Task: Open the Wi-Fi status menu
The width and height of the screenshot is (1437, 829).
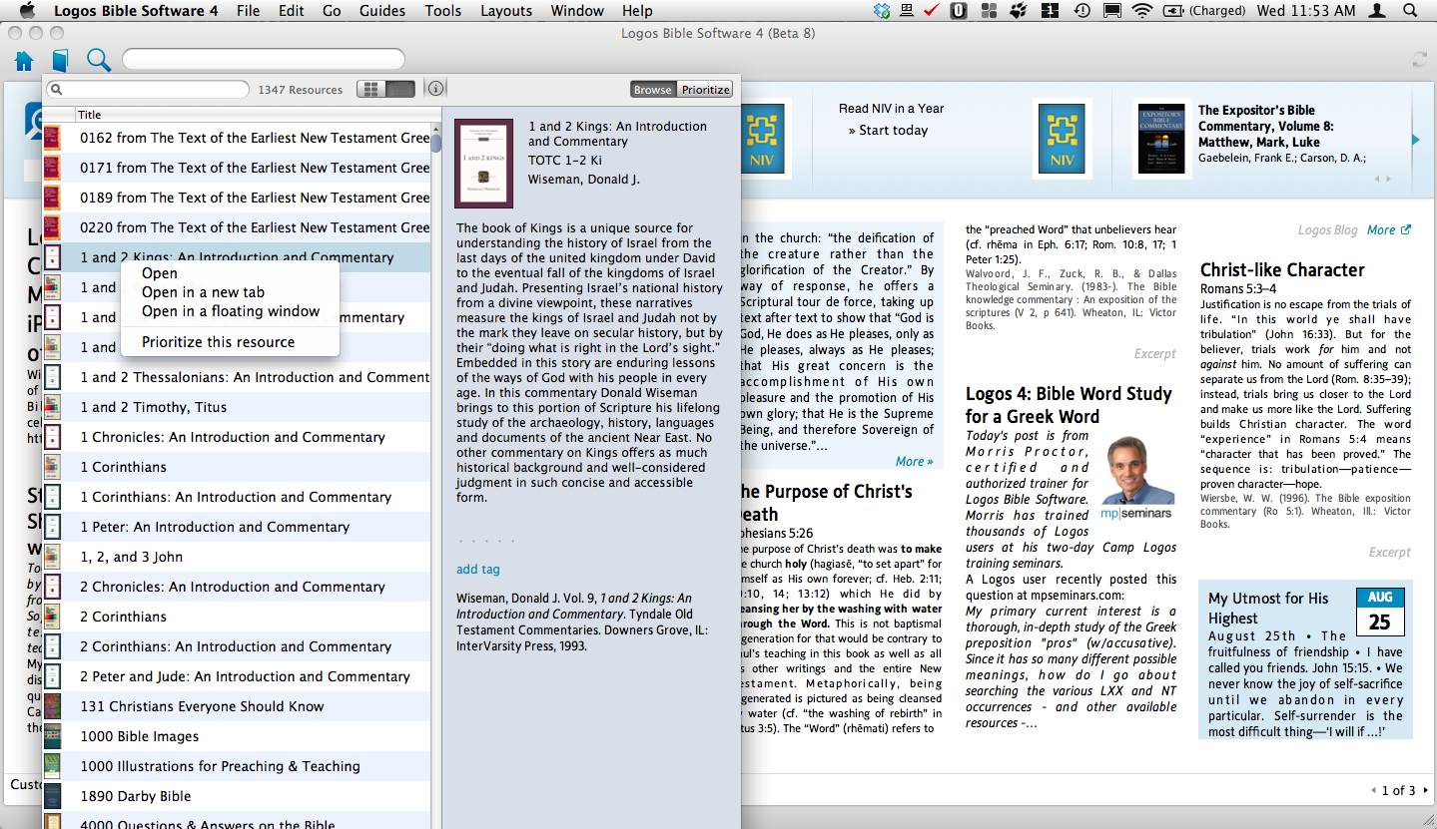Action: click(1141, 11)
